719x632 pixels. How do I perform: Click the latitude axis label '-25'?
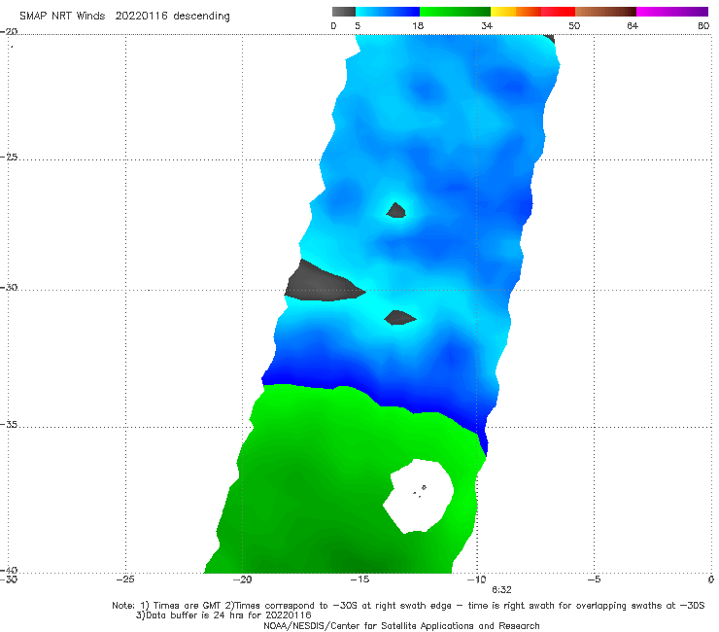(9, 157)
